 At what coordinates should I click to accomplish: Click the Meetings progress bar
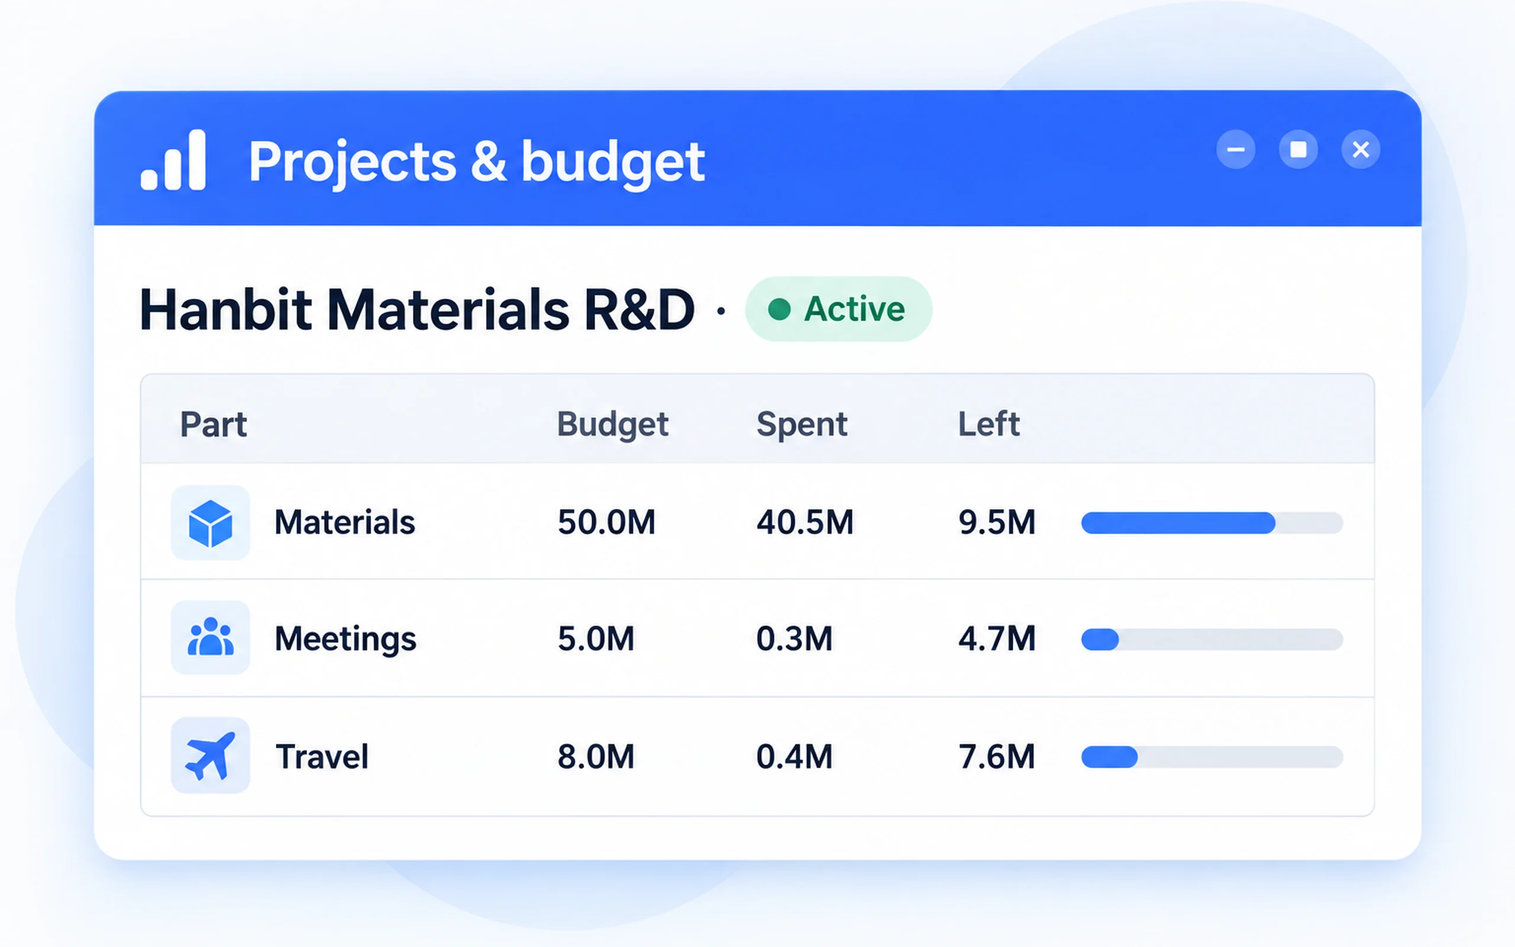[x=1212, y=639]
